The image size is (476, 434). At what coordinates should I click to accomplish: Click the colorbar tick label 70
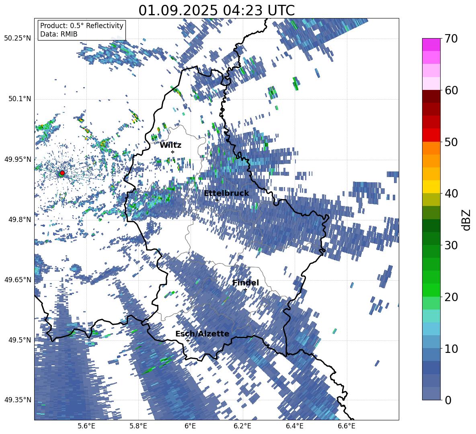click(x=451, y=39)
